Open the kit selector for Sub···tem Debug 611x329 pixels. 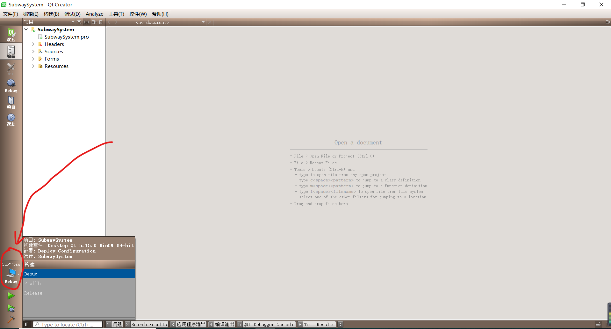point(11,273)
